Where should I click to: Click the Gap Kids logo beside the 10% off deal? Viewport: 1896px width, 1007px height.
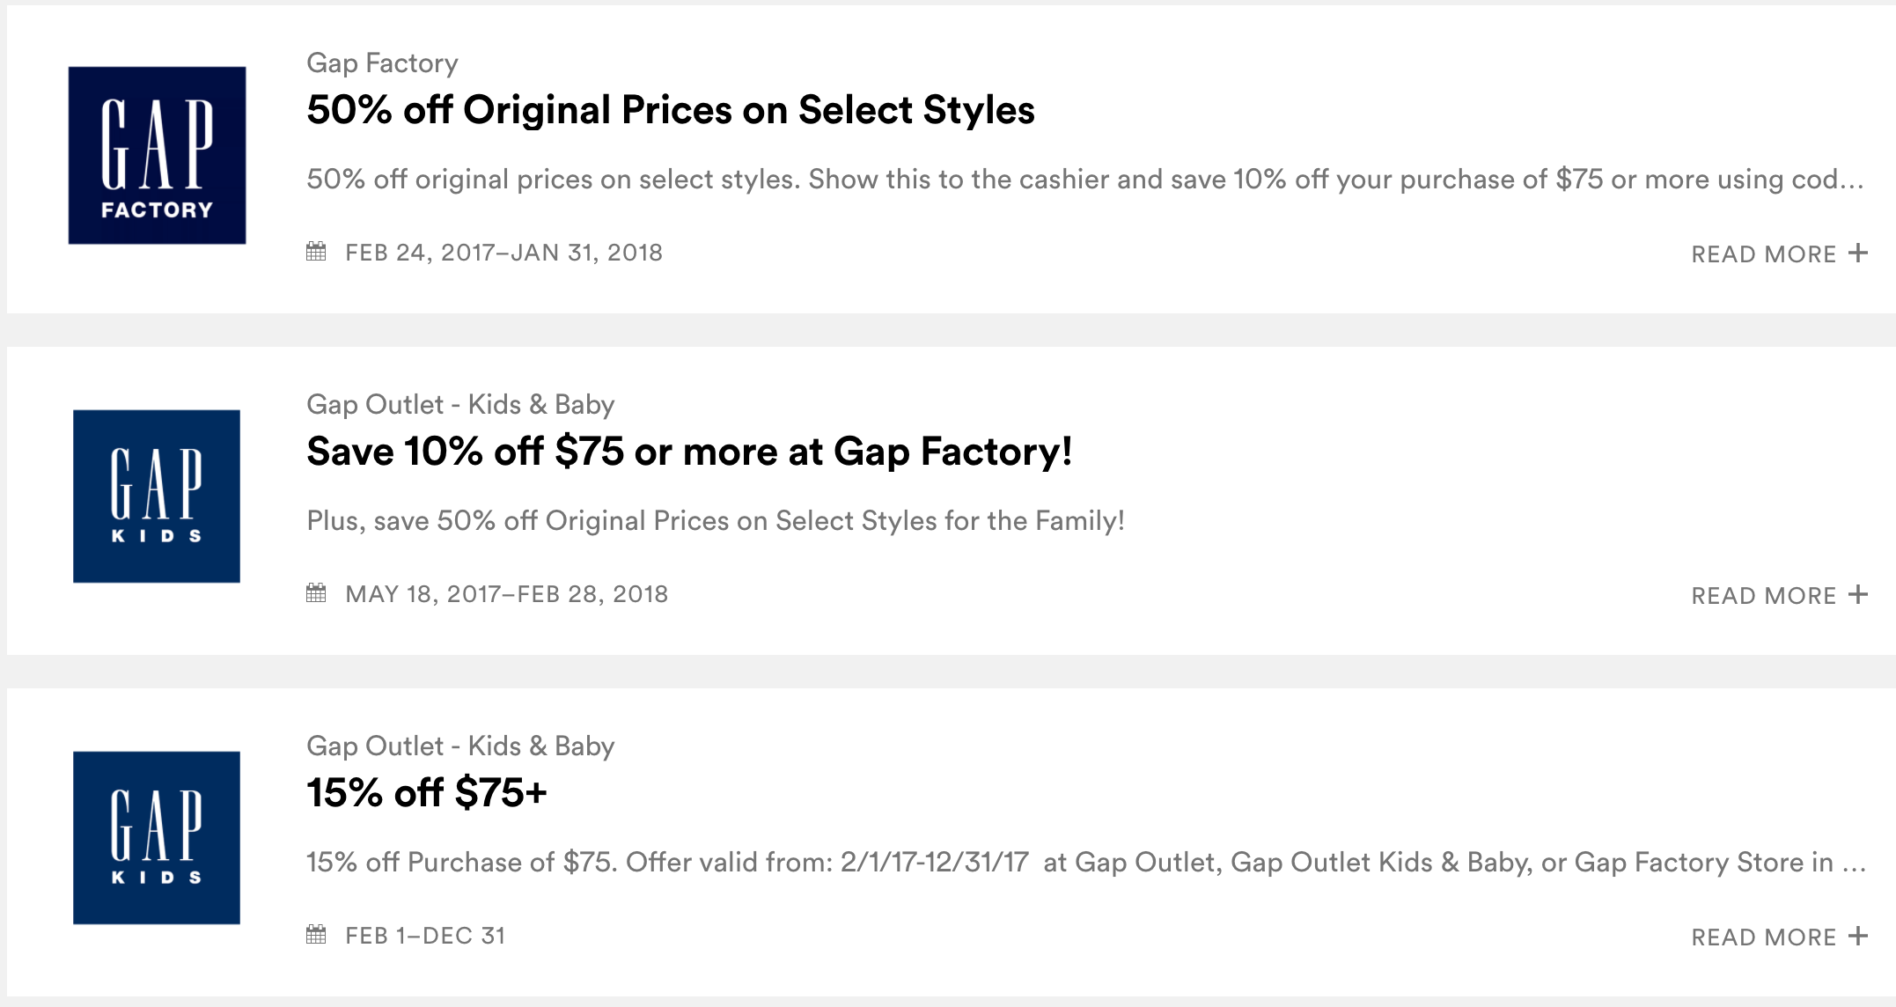(x=157, y=496)
